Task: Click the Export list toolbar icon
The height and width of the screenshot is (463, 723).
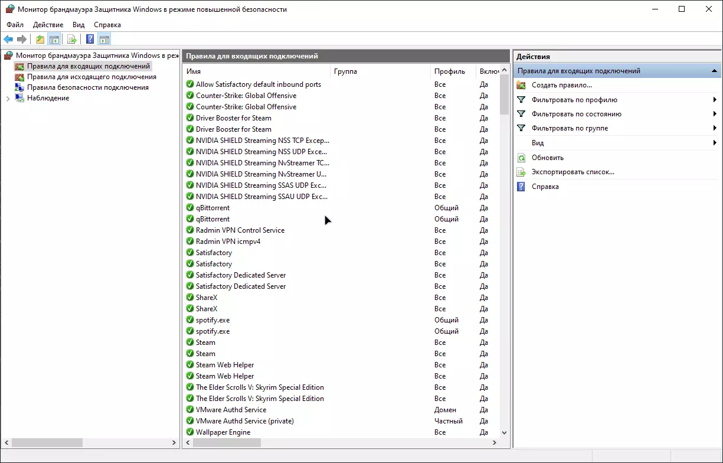Action: tap(72, 40)
